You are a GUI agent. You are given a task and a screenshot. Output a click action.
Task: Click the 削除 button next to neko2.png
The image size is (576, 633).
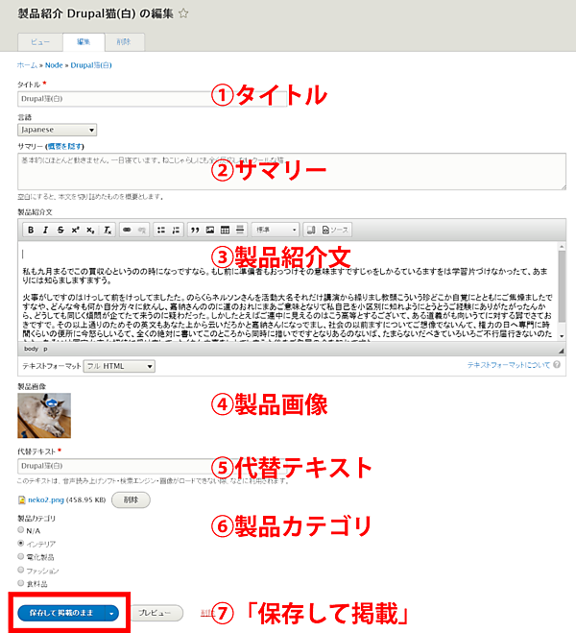coord(131,499)
